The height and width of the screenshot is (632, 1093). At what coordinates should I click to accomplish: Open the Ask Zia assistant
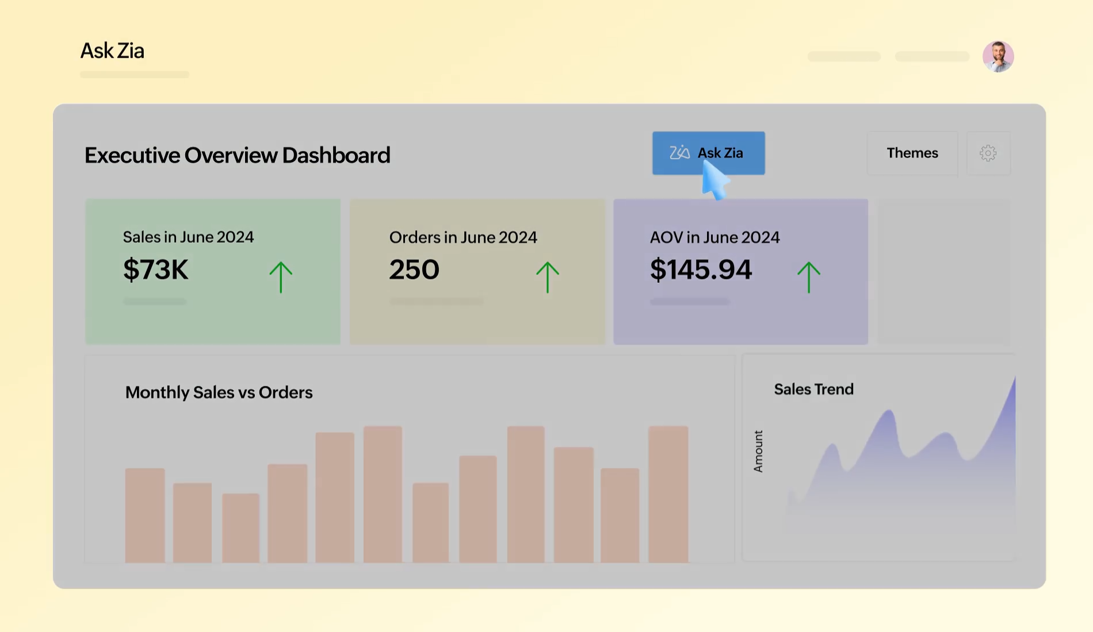tap(709, 153)
